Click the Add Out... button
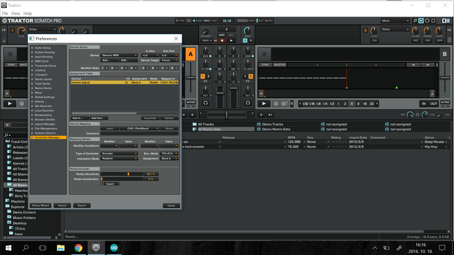 pos(98,118)
